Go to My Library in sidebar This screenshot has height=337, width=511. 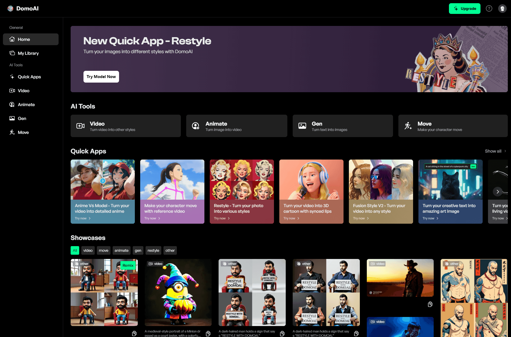coord(31,53)
